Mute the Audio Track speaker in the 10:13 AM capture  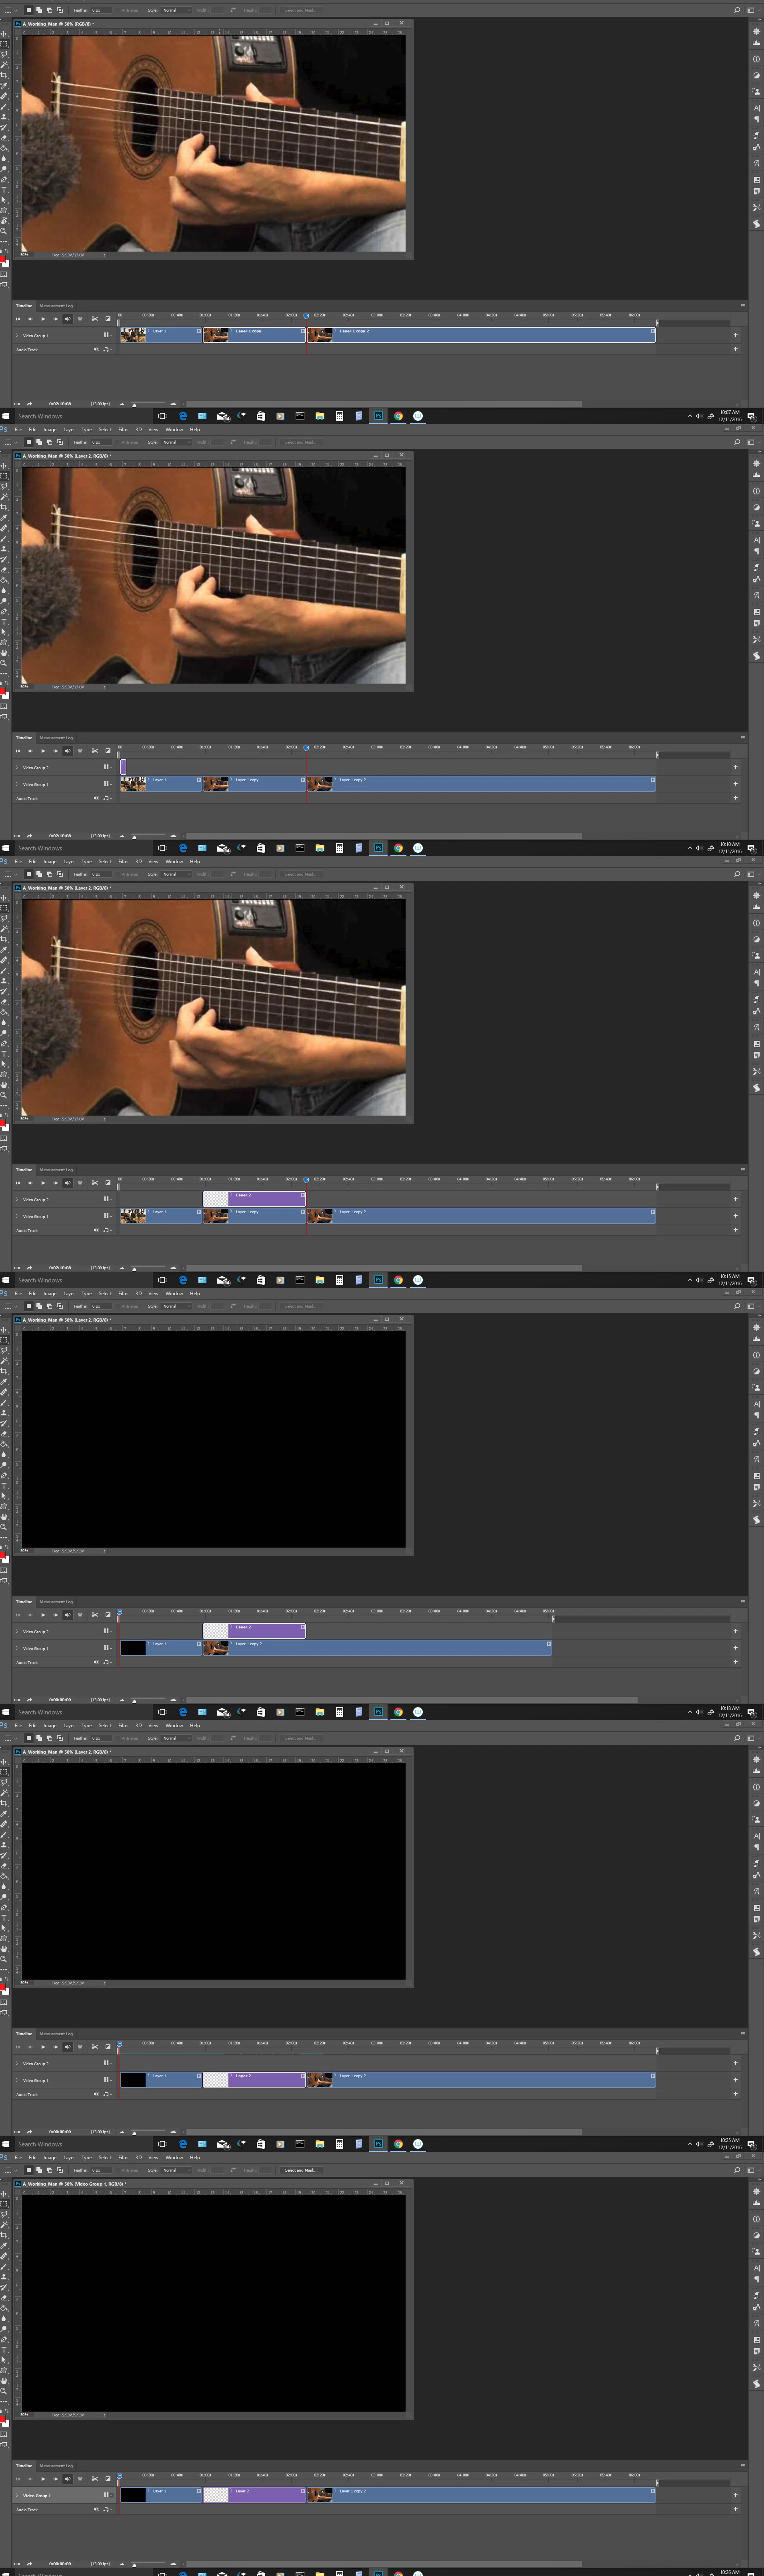[96, 1230]
